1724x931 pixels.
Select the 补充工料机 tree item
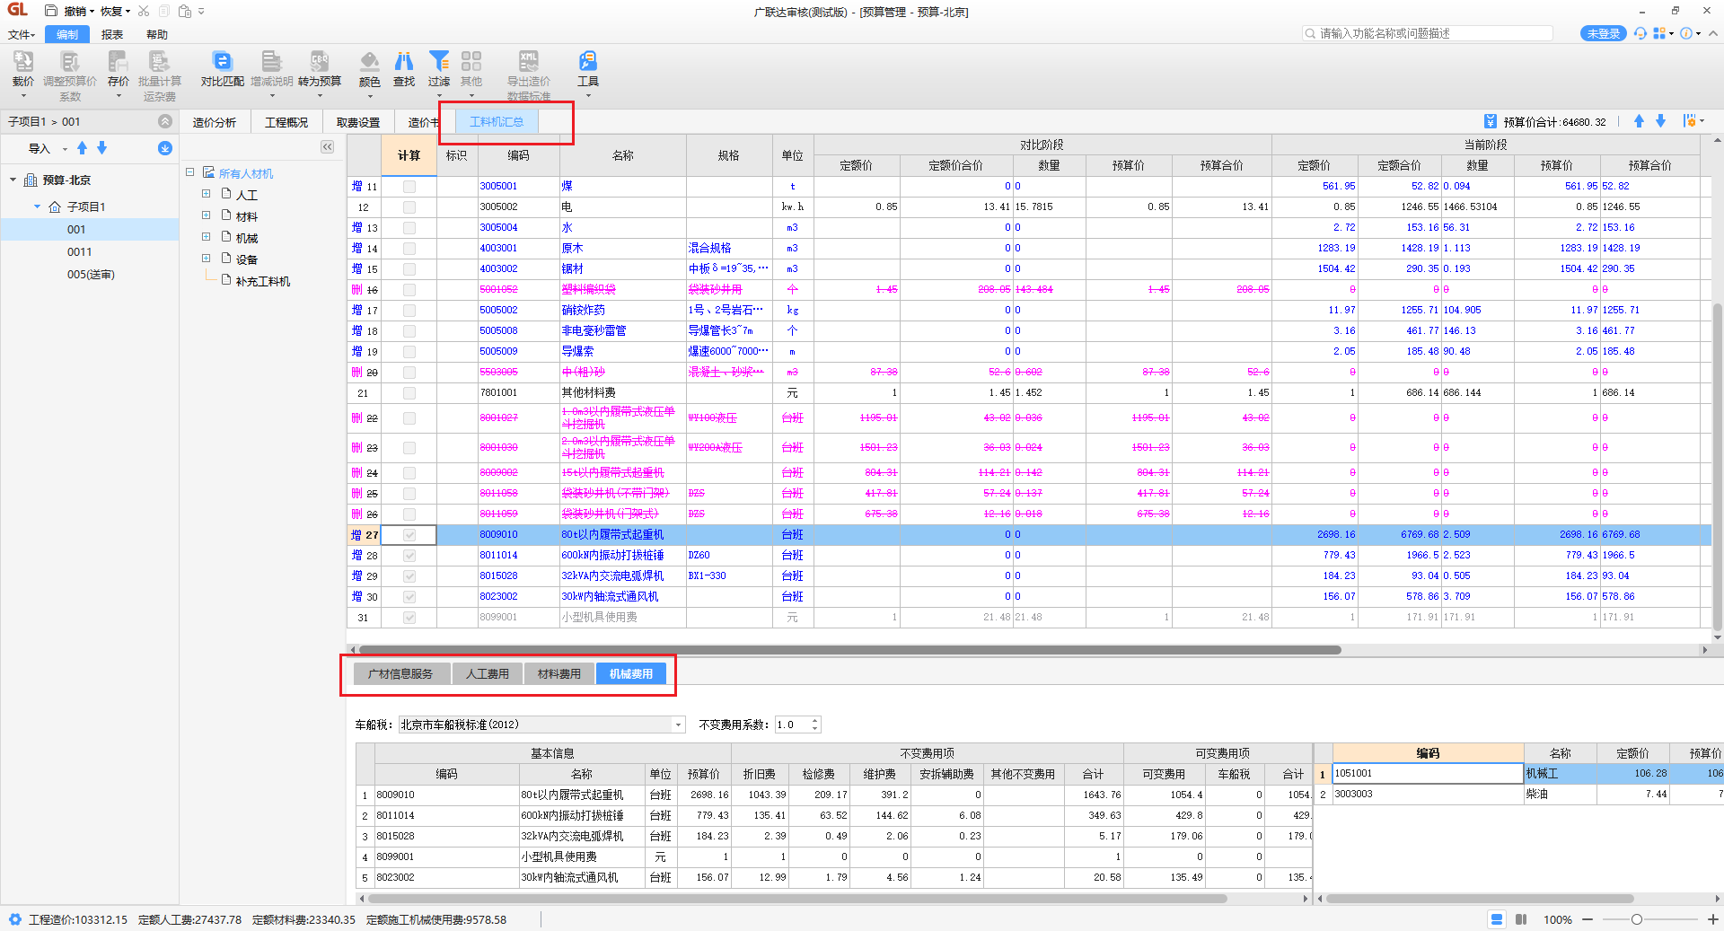coord(262,281)
